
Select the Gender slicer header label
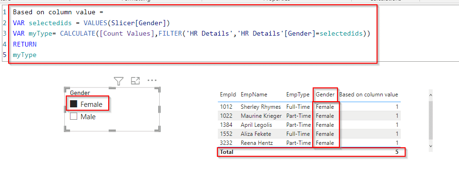click(x=80, y=93)
